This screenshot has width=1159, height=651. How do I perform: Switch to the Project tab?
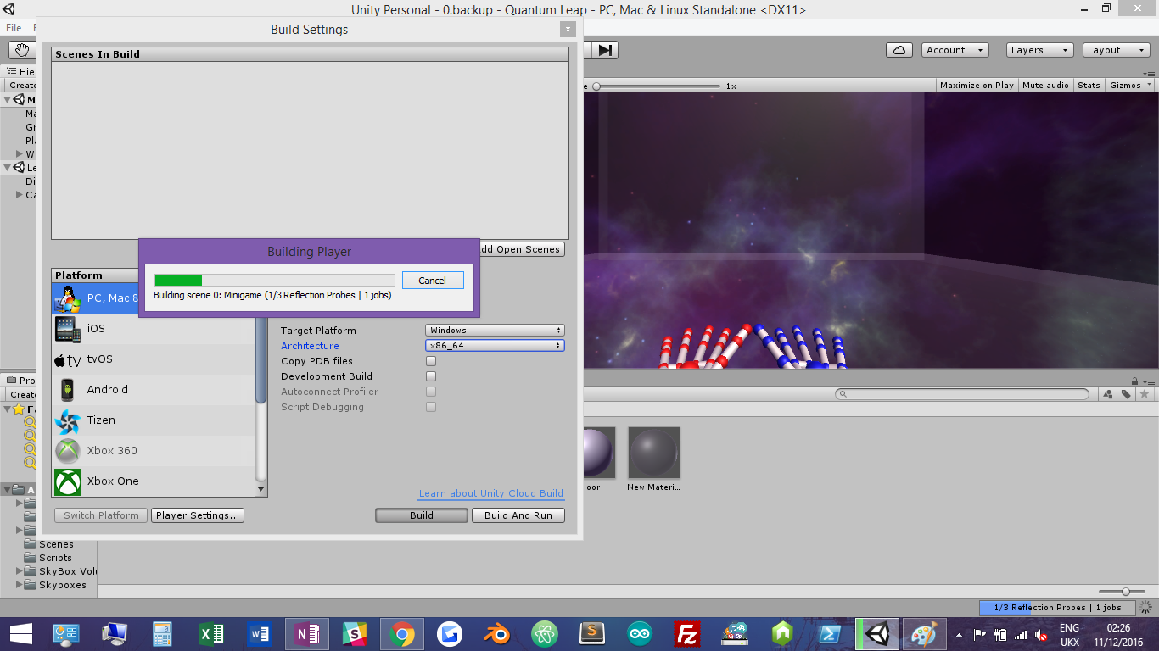pos(20,381)
